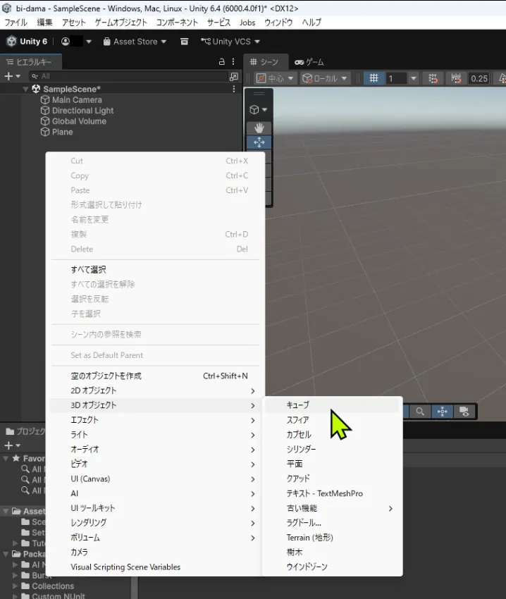Open the Unity VCS dropdown

[x=230, y=42]
